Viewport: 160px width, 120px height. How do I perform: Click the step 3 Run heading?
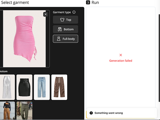tap(93, 2)
